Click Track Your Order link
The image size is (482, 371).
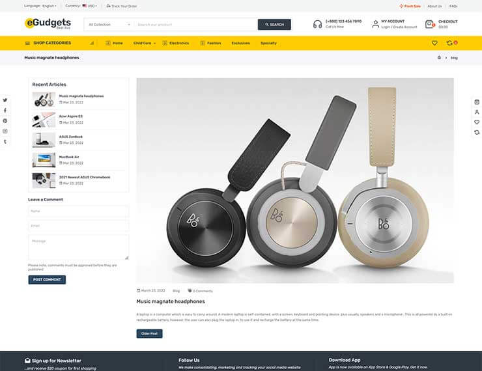click(x=122, y=6)
